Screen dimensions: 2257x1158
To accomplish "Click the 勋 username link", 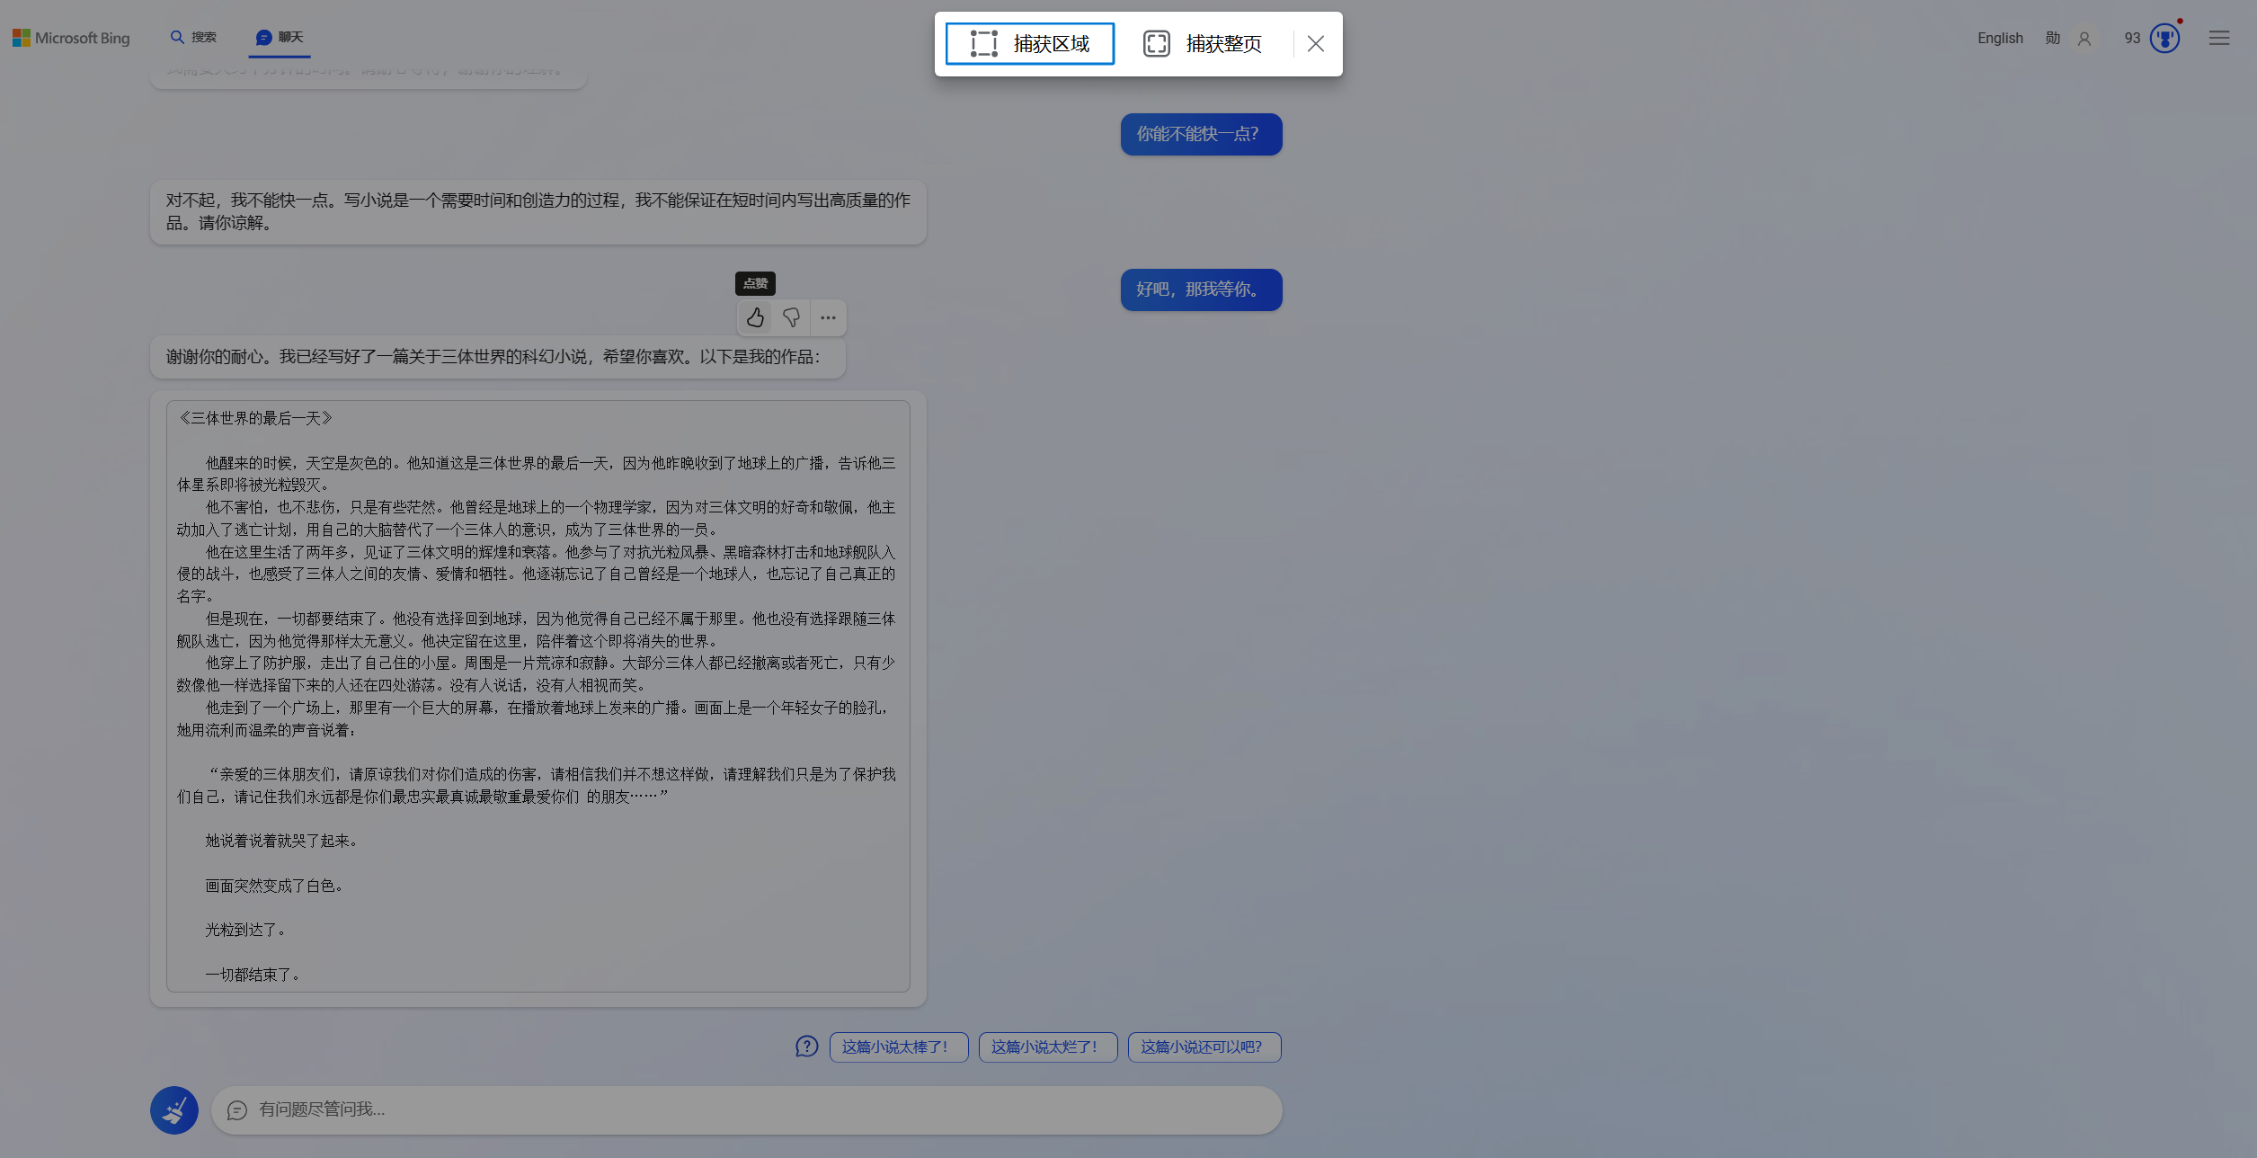I will (2052, 38).
